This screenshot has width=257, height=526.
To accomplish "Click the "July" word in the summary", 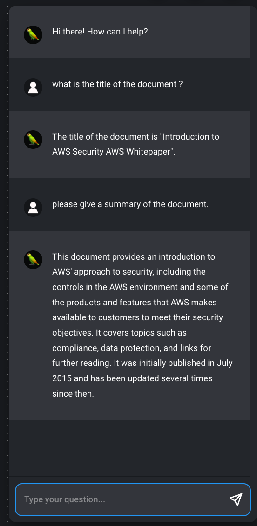I will pyautogui.click(x=224, y=363).
